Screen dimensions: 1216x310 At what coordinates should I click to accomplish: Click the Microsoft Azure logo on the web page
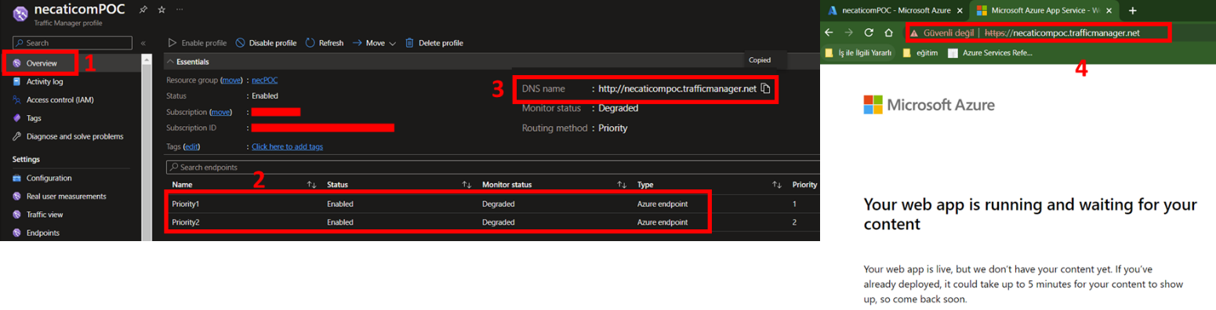point(929,105)
